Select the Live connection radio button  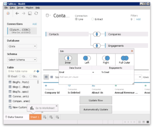click(76, 19)
